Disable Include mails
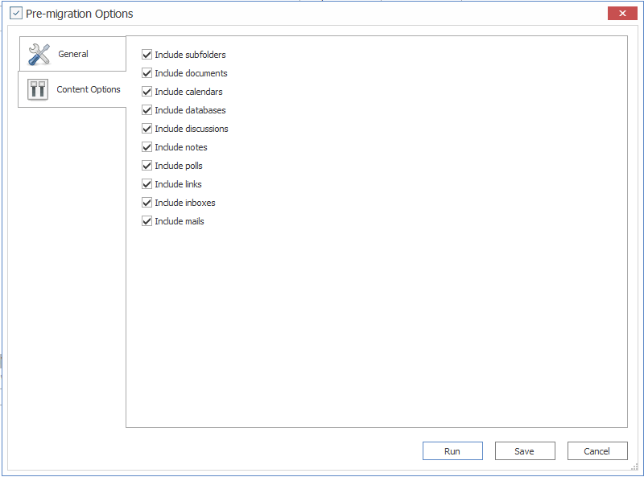This screenshot has height=477, width=644. click(x=147, y=221)
